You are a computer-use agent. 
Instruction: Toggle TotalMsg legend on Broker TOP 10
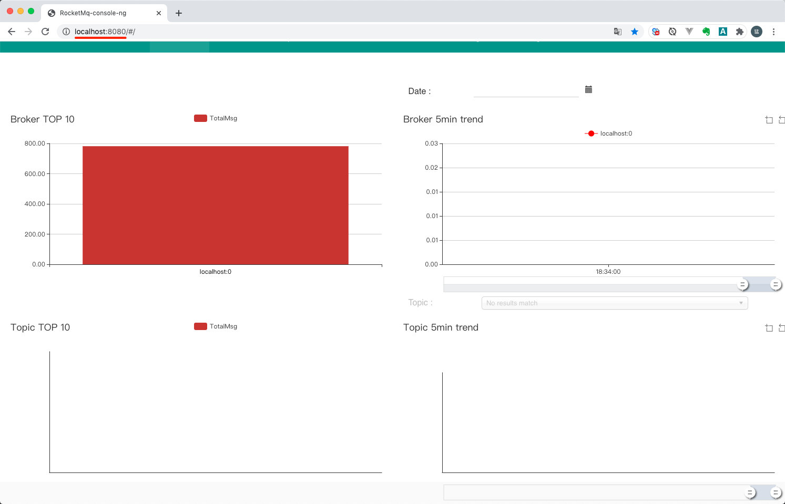[216, 118]
